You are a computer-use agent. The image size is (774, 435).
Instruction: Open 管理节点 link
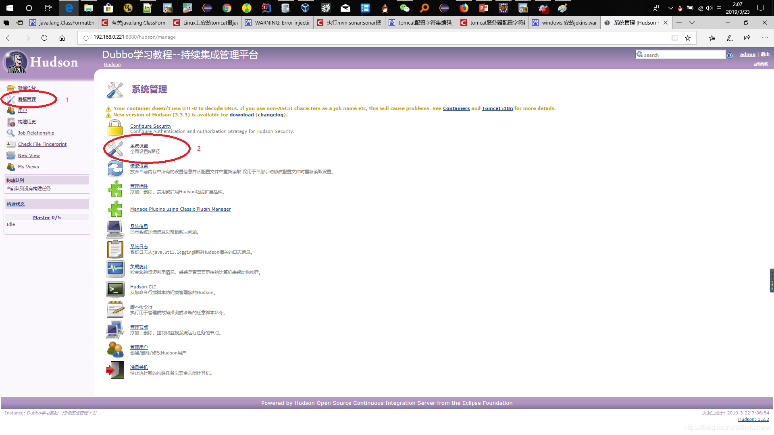click(x=139, y=327)
